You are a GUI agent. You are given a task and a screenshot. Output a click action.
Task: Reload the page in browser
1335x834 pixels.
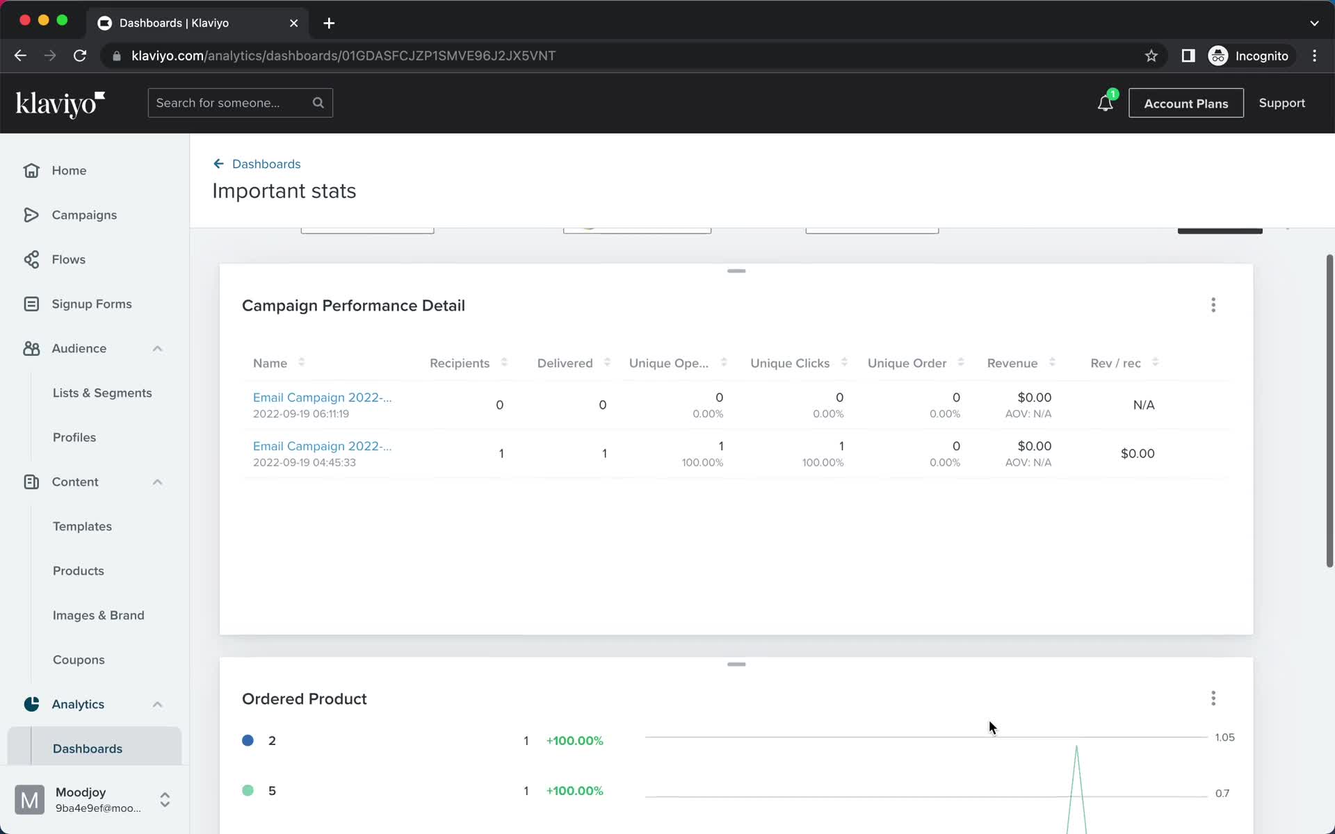click(80, 56)
